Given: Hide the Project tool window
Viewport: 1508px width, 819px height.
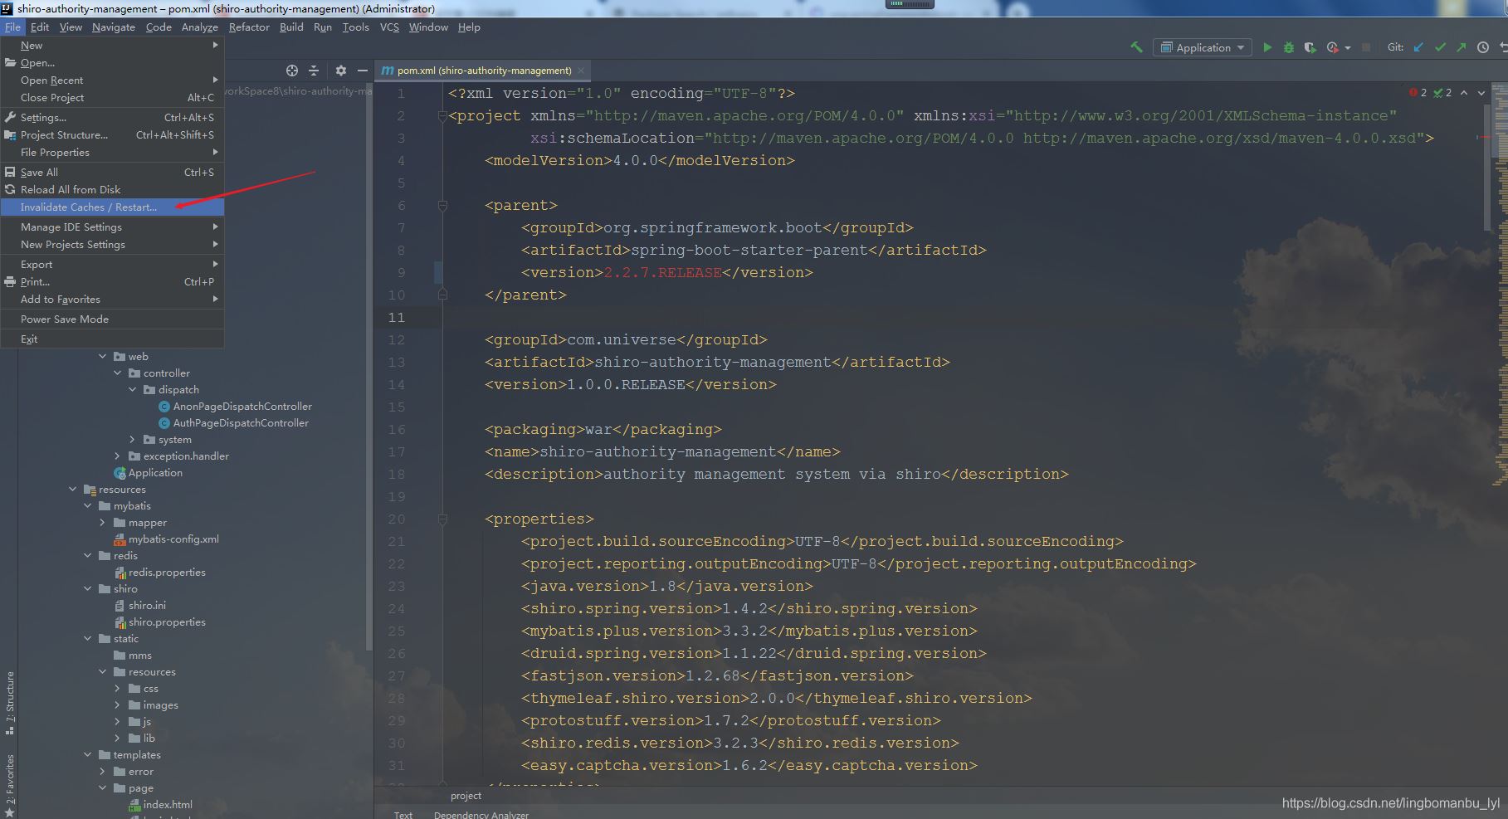Looking at the screenshot, I should click(363, 71).
